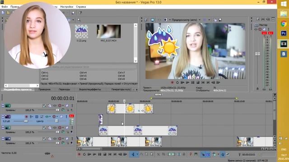Adjust audio track 2 volume slider
289x162 pixels.
pyautogui.click(x=26, y=121)
